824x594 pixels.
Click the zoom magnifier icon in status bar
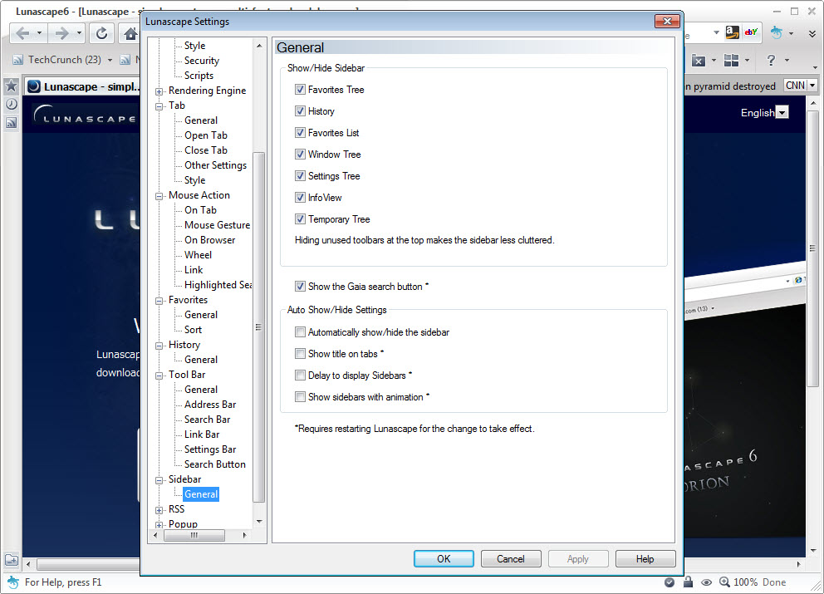(x=724, y=582)
